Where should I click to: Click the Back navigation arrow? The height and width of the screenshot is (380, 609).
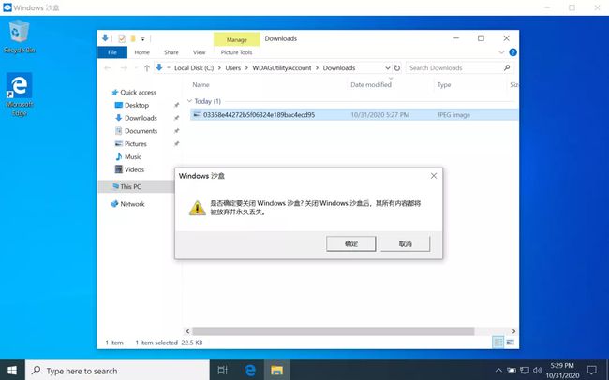point(108,68)
